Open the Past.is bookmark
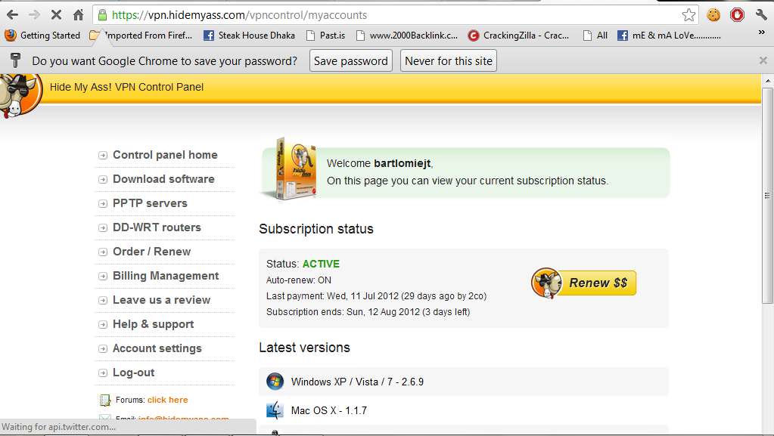 (x=326, y=36)
